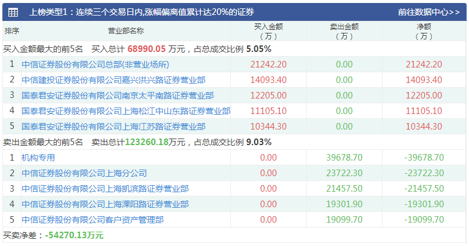This screenshot has width=469, height=246.
Task: Click the 上榜类型1 header title text
Action: point(142,12)
